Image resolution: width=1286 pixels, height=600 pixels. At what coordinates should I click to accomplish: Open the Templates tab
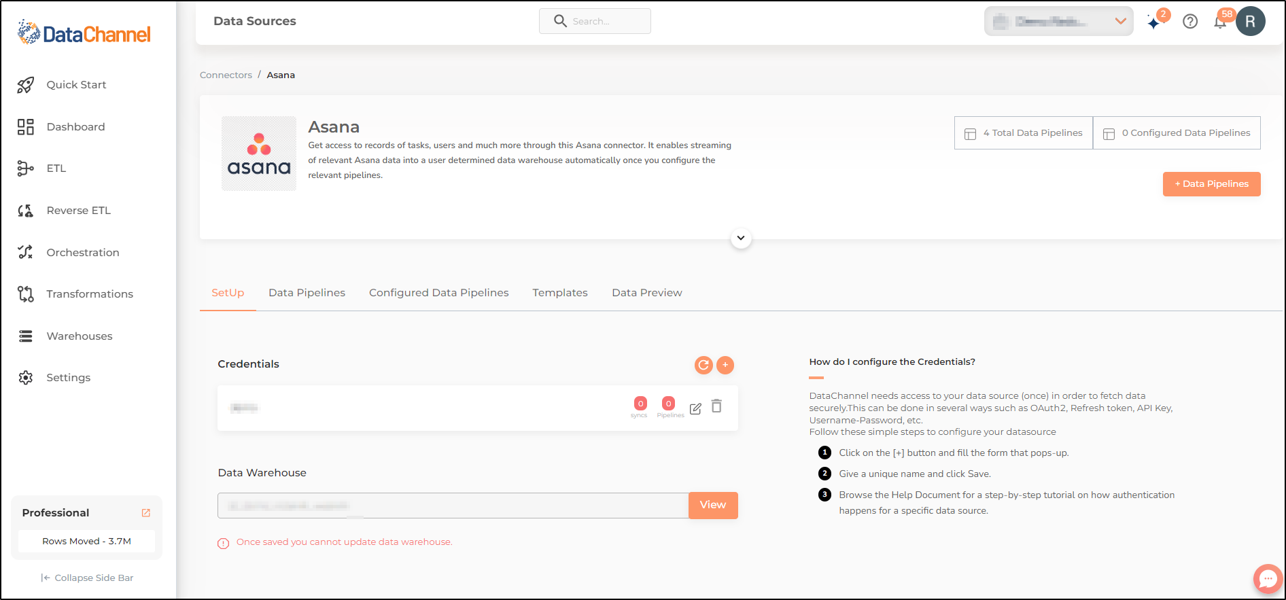(560, 293)
